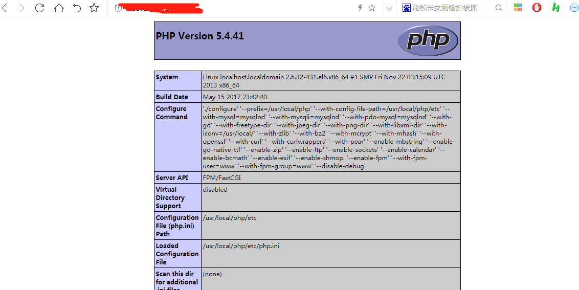Viewport: 579px width, 290px height.
Task: Toggle speed mode via the lightning icon
Action: click(360, 8)
